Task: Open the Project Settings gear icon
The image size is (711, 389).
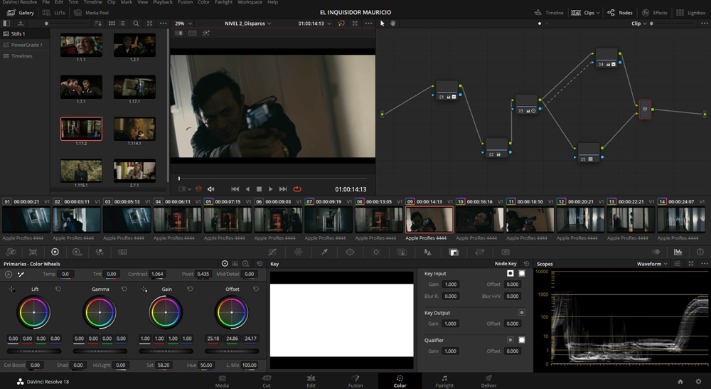Action: click(x=699, y=382)
